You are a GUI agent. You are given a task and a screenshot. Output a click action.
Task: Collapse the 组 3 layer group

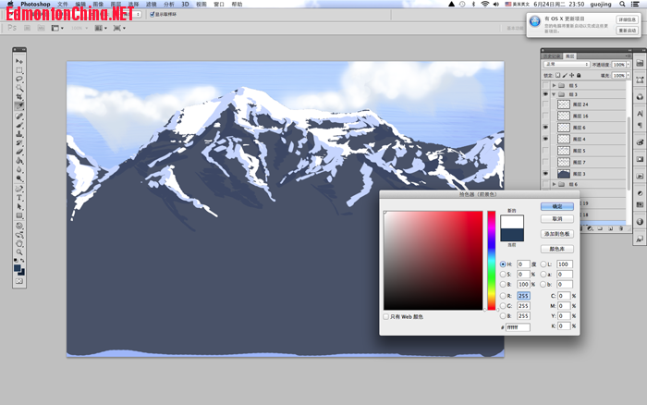(x=554, y=94)
